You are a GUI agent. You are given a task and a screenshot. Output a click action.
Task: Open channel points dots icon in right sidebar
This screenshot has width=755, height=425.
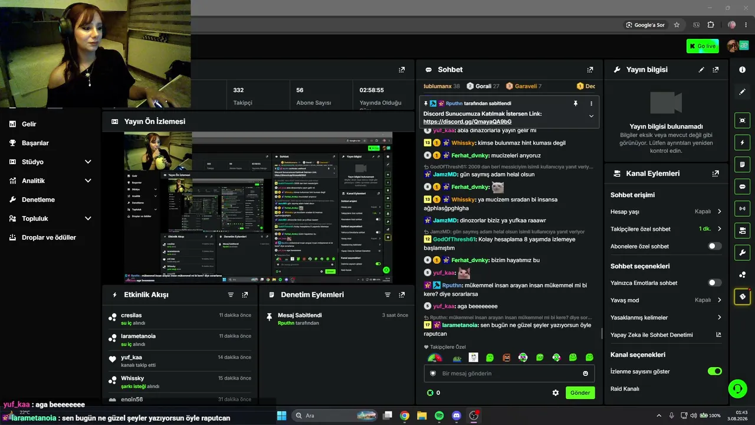(742, 274)
